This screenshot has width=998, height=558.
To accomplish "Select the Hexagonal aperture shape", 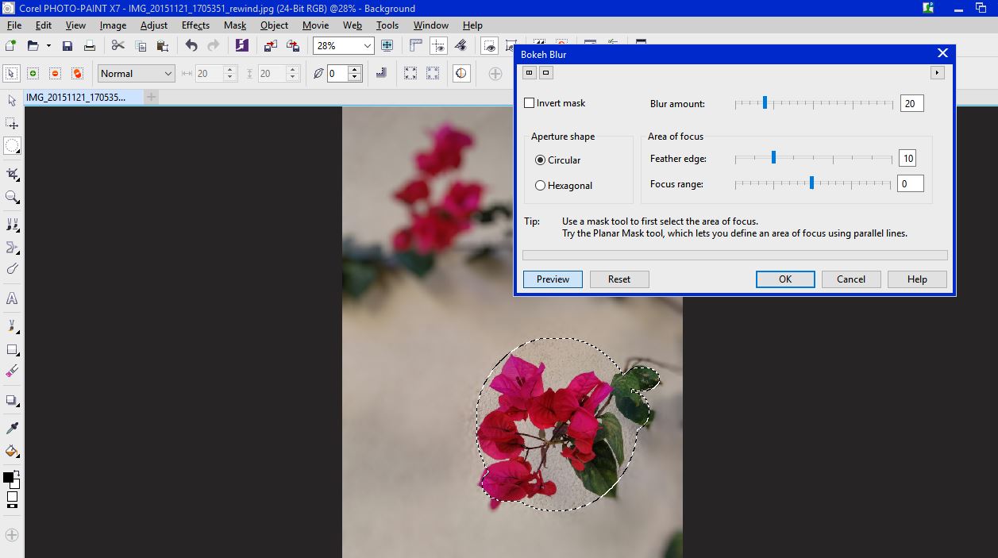I will coord(541,185).
